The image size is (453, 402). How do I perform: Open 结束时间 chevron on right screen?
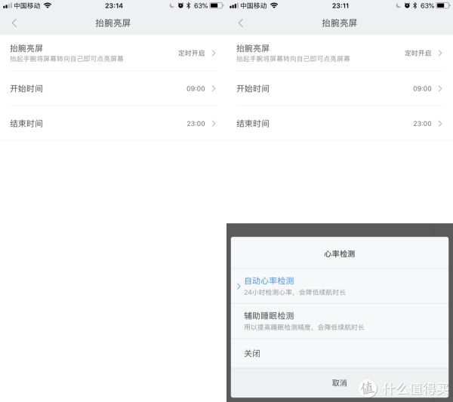tap(440, 124)
